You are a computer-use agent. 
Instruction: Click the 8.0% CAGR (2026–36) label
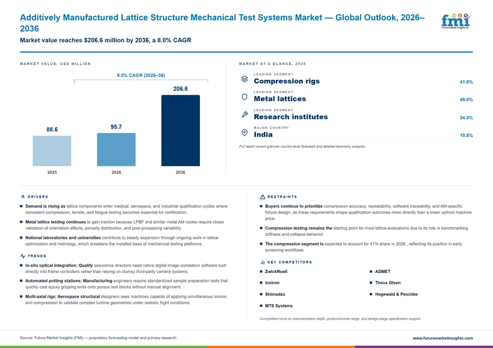tap(141, 76)
